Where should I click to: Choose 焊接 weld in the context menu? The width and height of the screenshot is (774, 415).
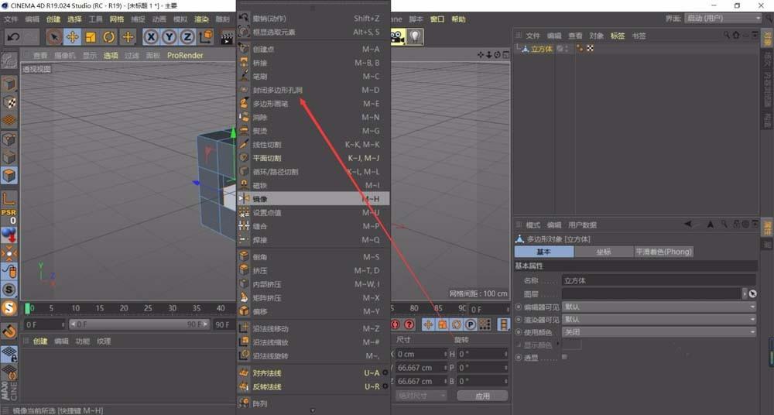point(313,239)
